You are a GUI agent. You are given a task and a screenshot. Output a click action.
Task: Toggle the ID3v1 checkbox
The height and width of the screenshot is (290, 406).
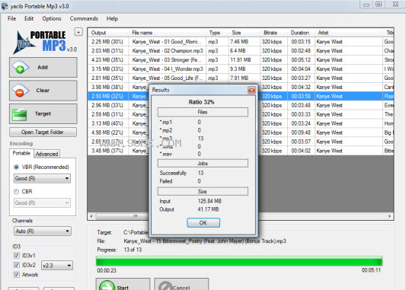(17, 256)
